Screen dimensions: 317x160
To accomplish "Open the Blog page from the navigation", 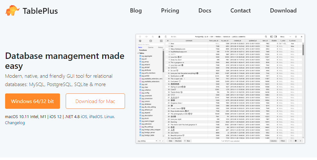I will [x=136, y=11].
